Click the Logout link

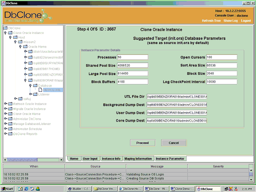pyautogui.click(x=246, y=21)
